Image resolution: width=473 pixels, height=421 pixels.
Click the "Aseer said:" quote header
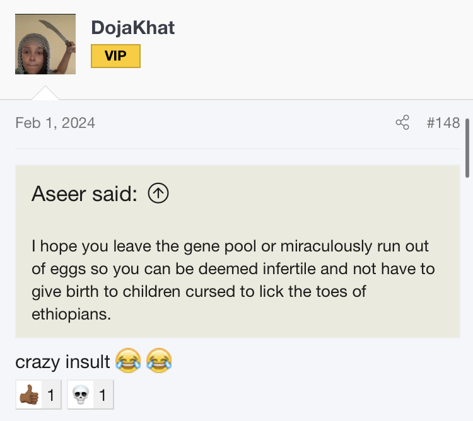[85, 194]
